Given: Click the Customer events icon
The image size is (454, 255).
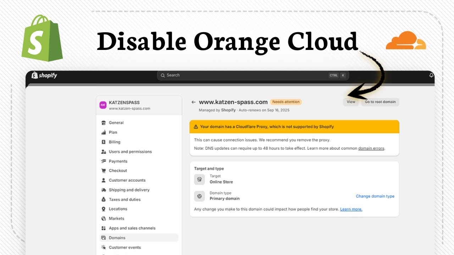Looking at the screenshot, I should tap(104, 247).
